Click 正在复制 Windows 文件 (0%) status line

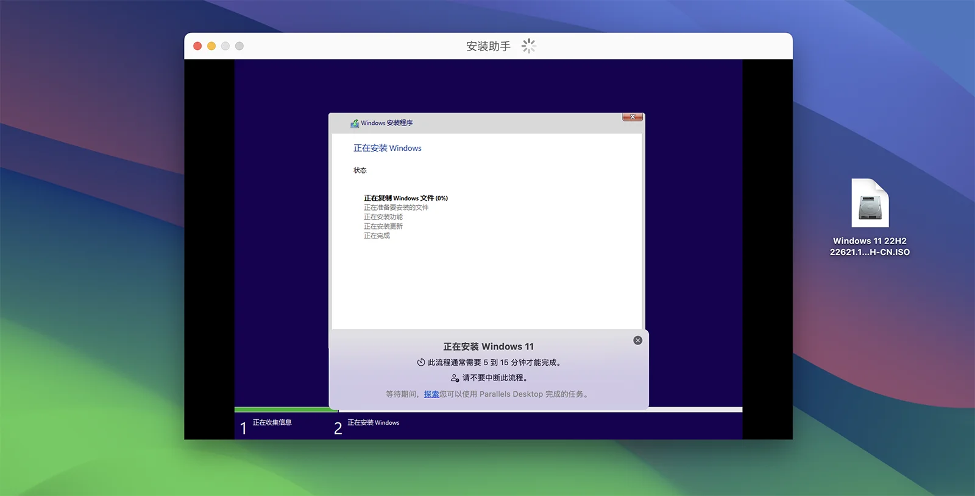click(x=406, y=198)
